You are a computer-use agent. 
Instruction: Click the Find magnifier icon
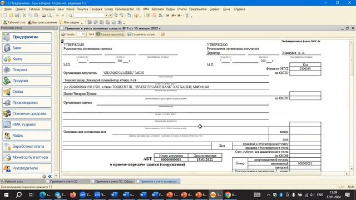71,16
